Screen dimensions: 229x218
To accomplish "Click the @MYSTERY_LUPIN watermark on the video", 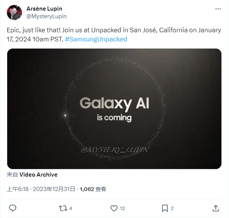I will coord(114,150).
